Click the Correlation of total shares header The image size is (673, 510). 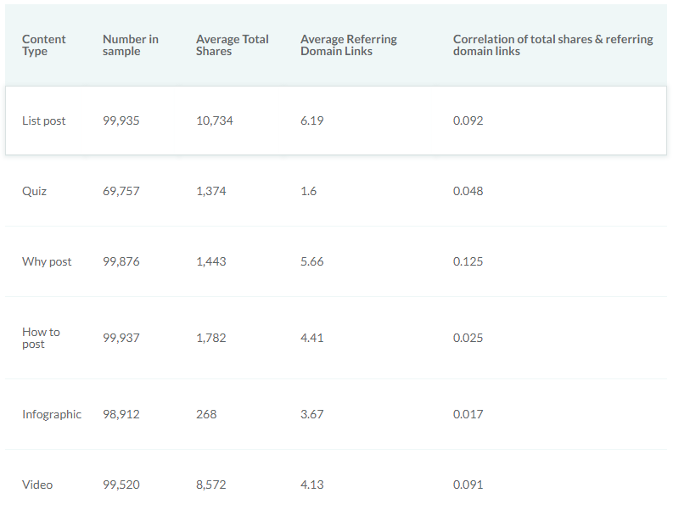pos(552,45)
